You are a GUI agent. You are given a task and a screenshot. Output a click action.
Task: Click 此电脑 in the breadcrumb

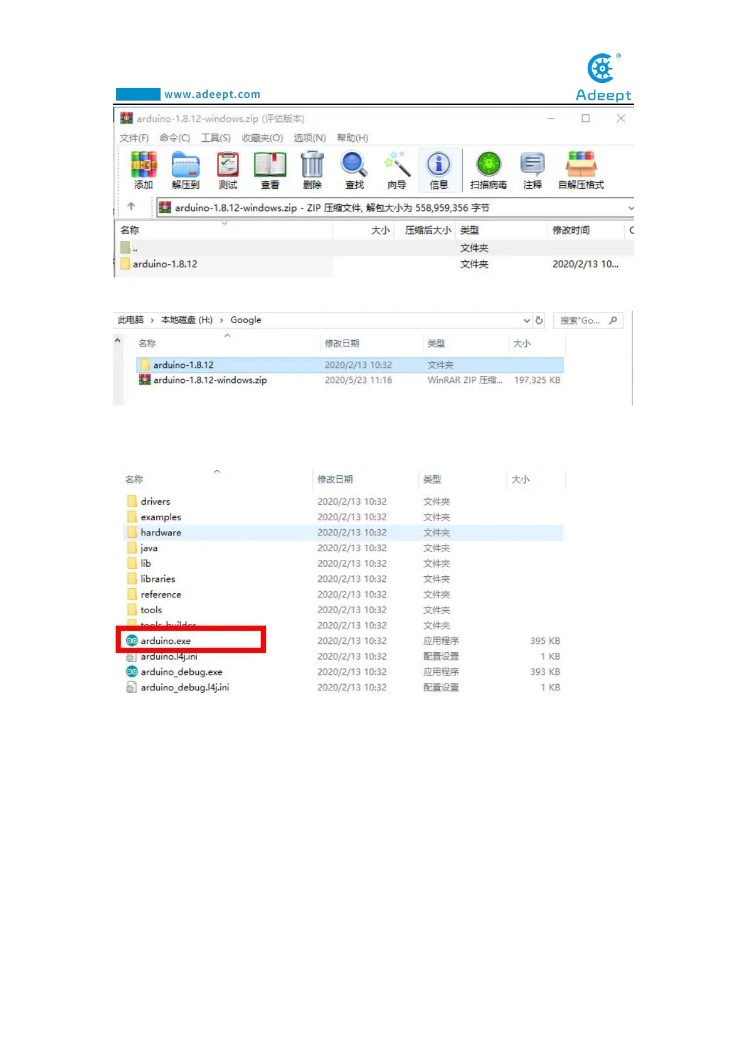click(130, 320)
